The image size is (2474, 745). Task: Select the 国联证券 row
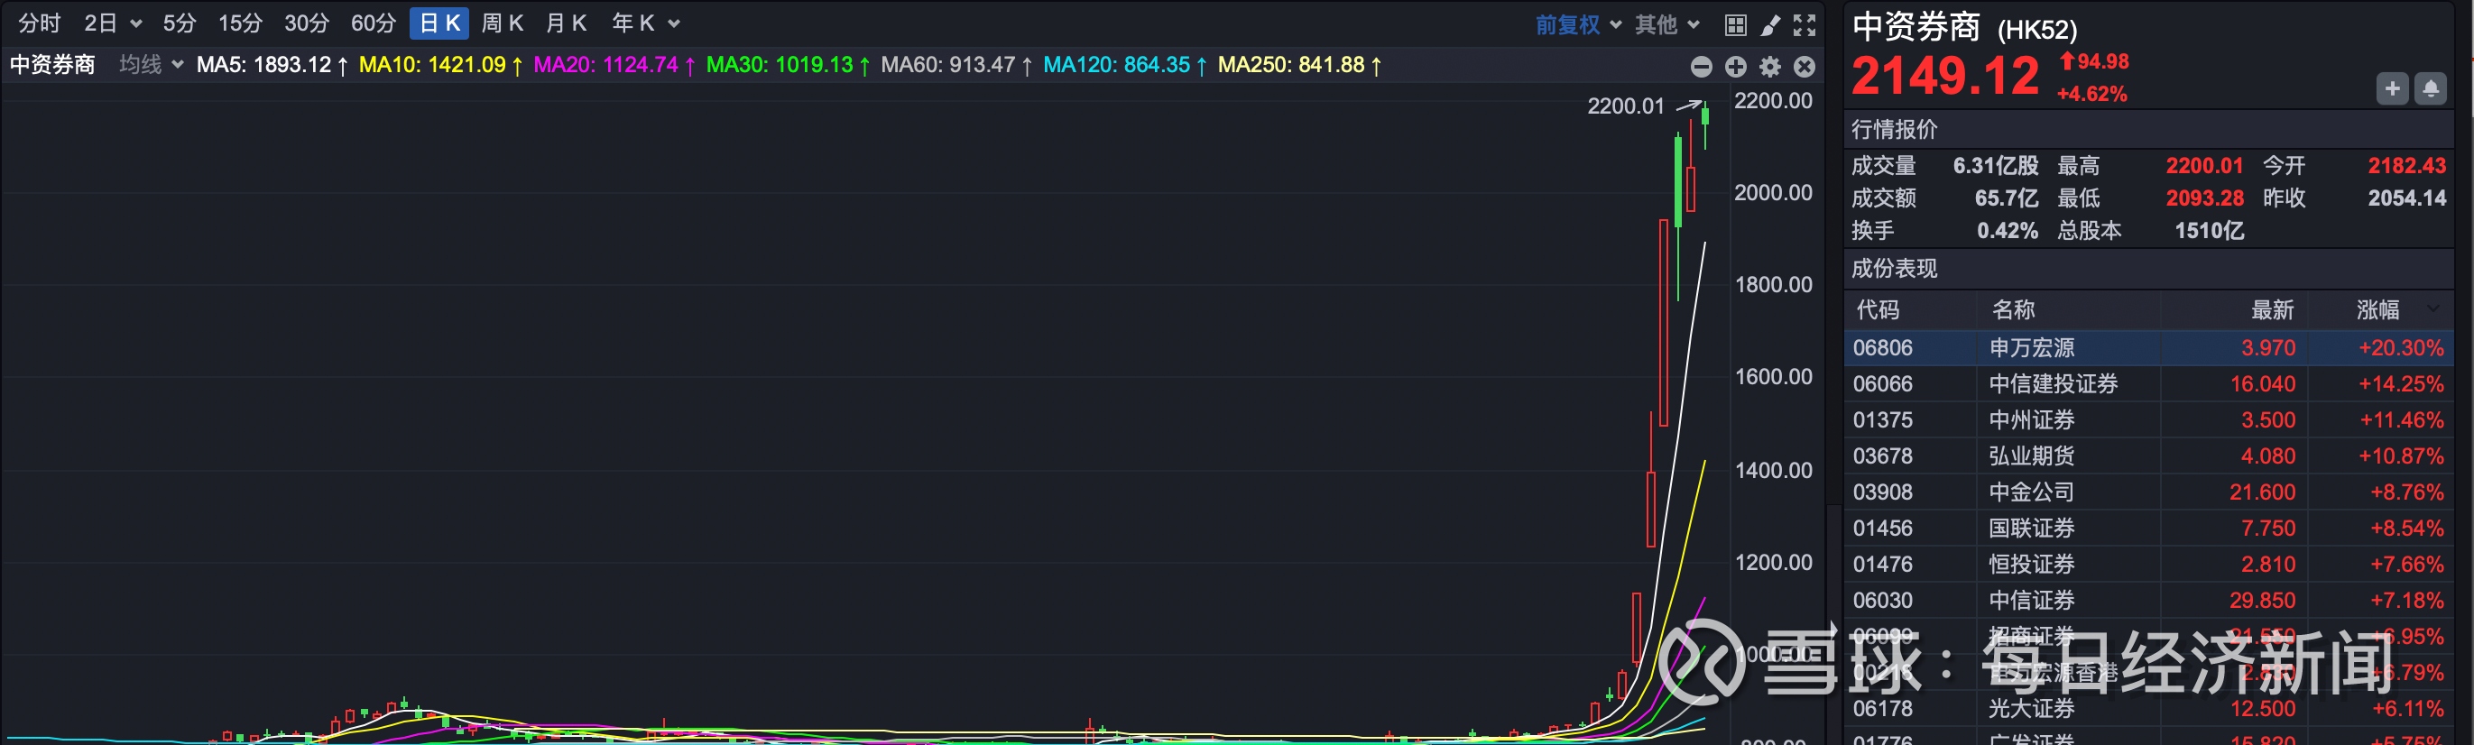coord(2148,528)
